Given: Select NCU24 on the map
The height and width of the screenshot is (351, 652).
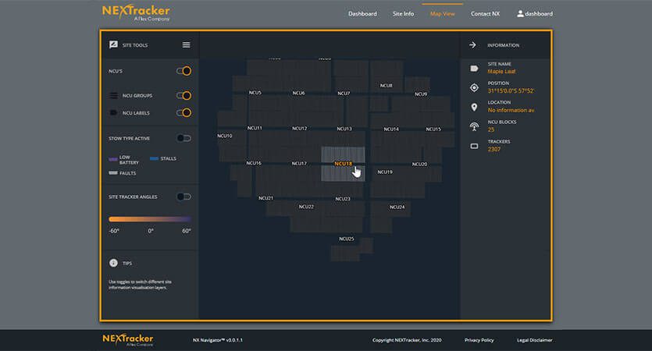Looking at the screenshot, I should 397,207.
